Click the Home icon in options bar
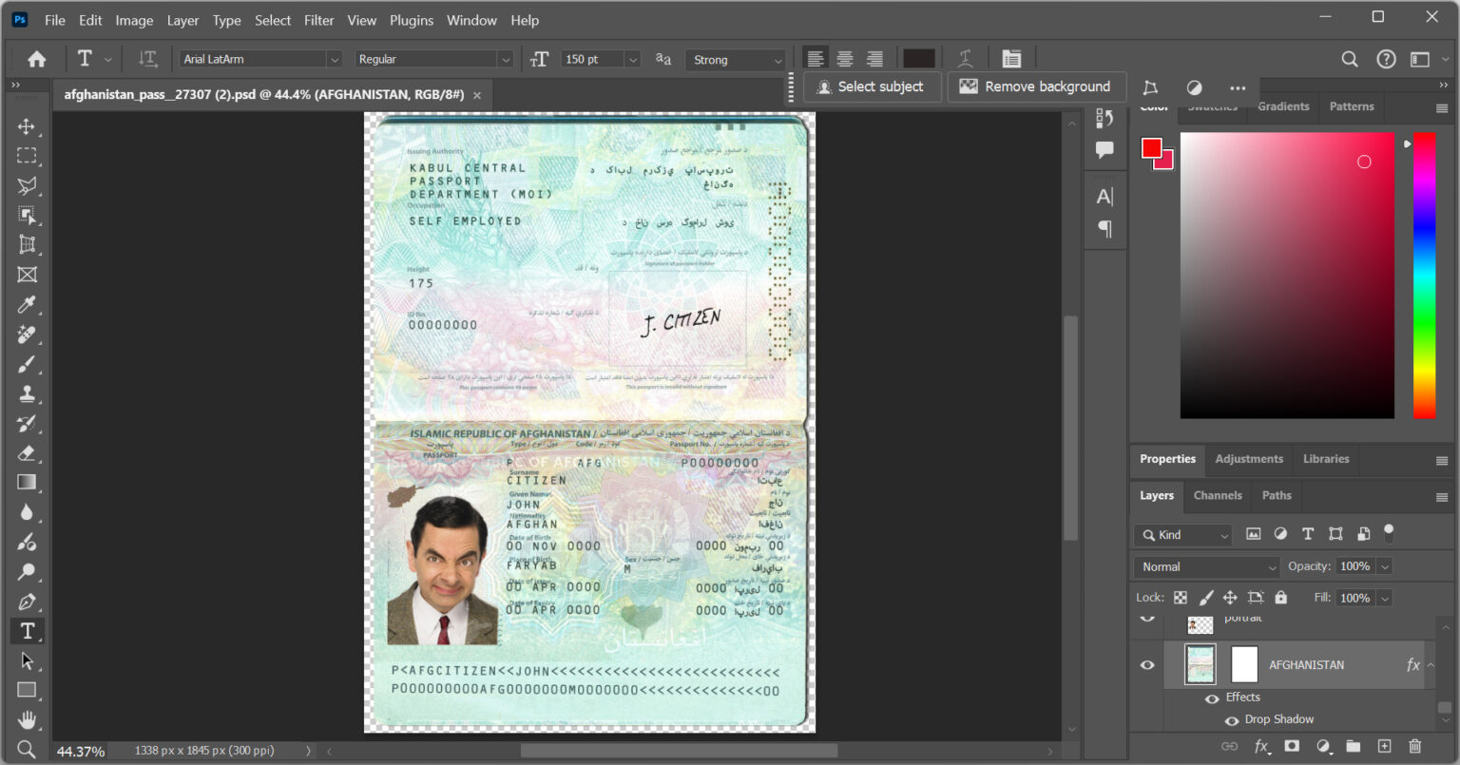The width and height of the screenshot is (1460, 765). [x=37, y=59]
